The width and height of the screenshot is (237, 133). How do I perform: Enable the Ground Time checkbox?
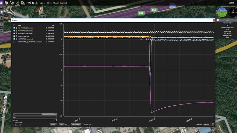tap(82, 124)
